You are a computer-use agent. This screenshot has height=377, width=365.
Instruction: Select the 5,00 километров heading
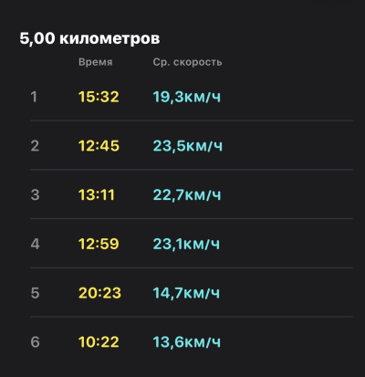[89, 38]
